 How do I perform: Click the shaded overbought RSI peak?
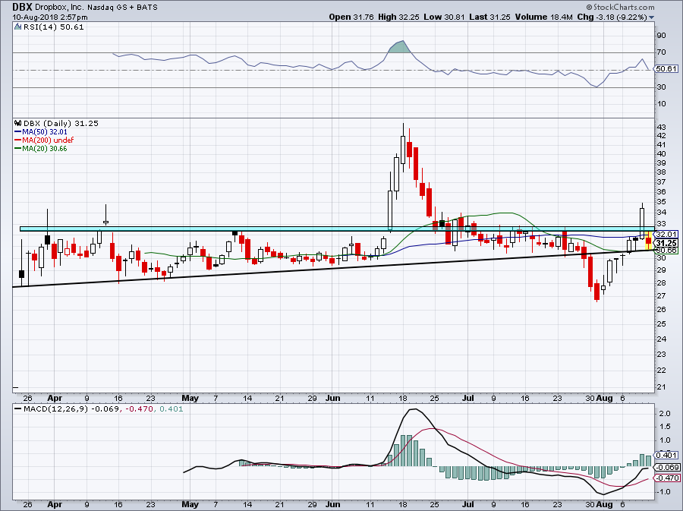pyautogui.click(x=399, y=46)
